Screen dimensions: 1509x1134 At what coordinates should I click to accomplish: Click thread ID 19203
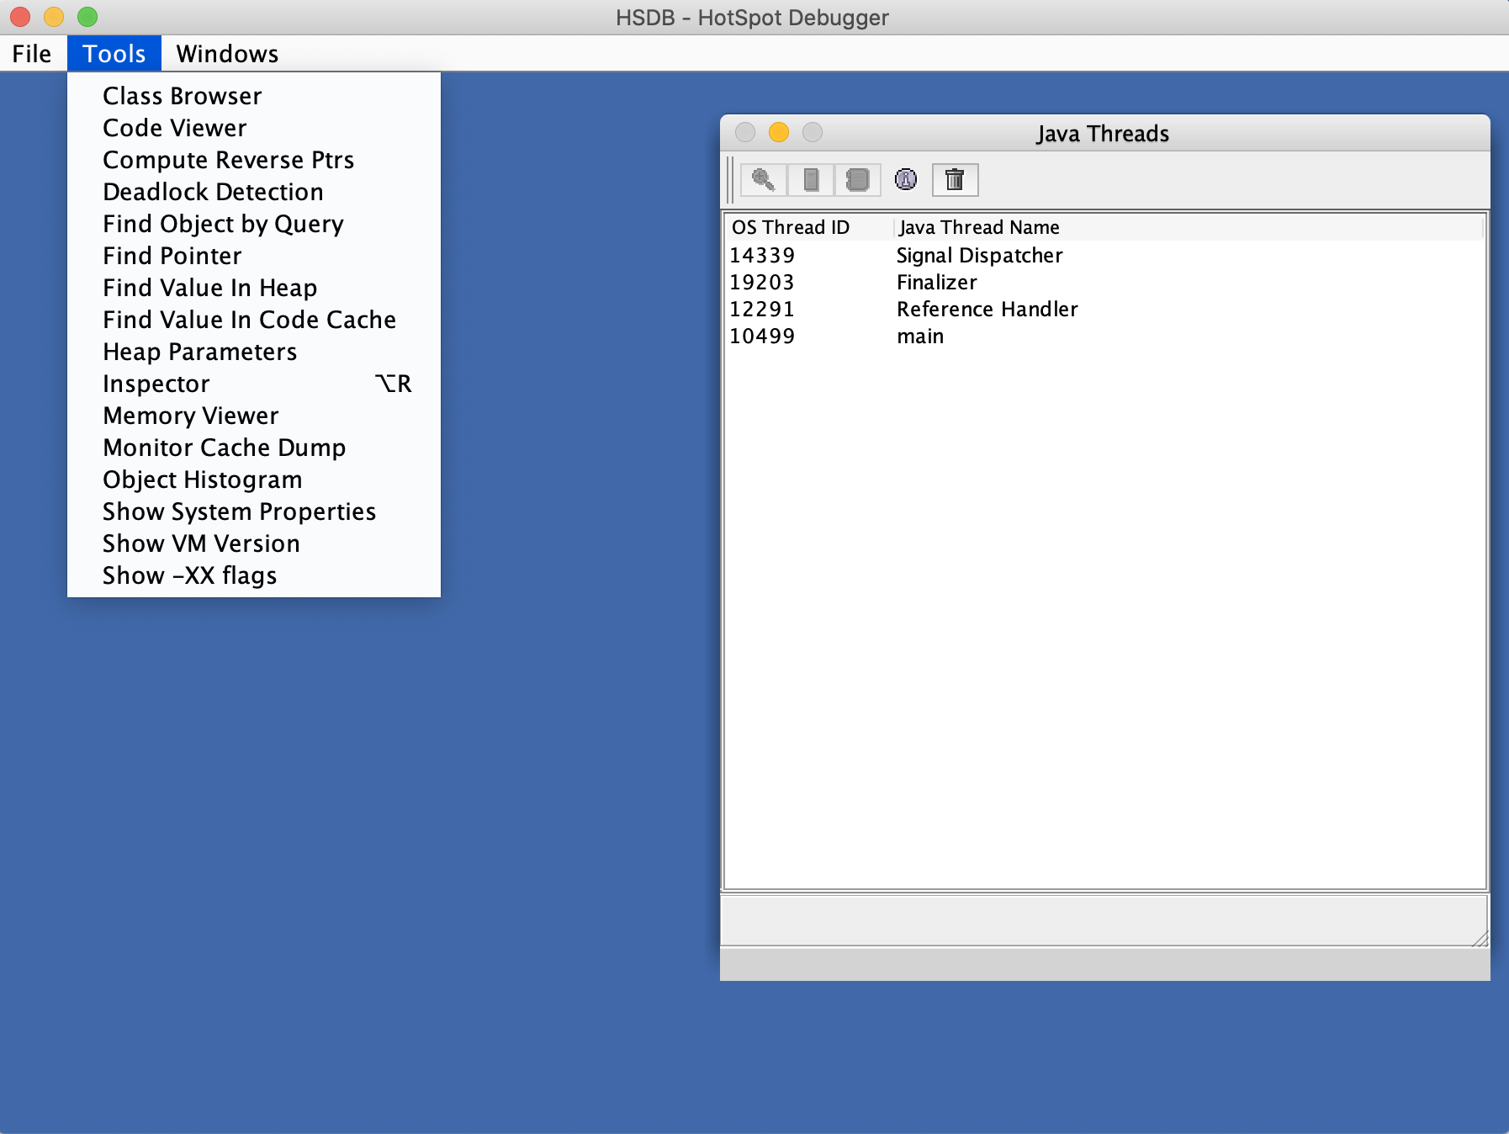click(762, 283)
